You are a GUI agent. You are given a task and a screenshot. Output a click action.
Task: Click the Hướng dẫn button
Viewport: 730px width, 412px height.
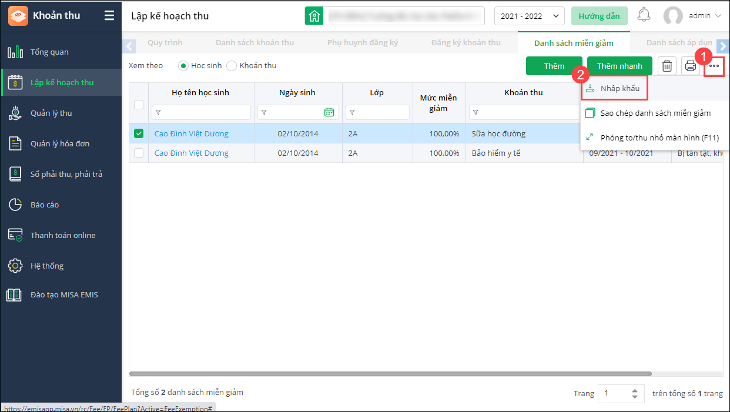[599, 16]
